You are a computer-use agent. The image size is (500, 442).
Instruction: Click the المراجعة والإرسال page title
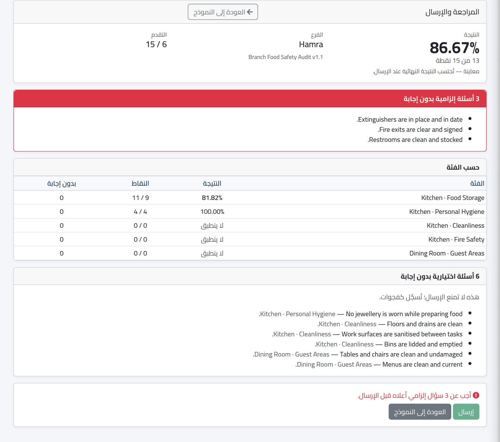(452, 12)
